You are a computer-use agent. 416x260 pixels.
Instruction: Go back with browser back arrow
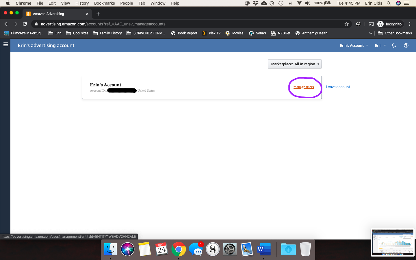click(x=6, y=24)
